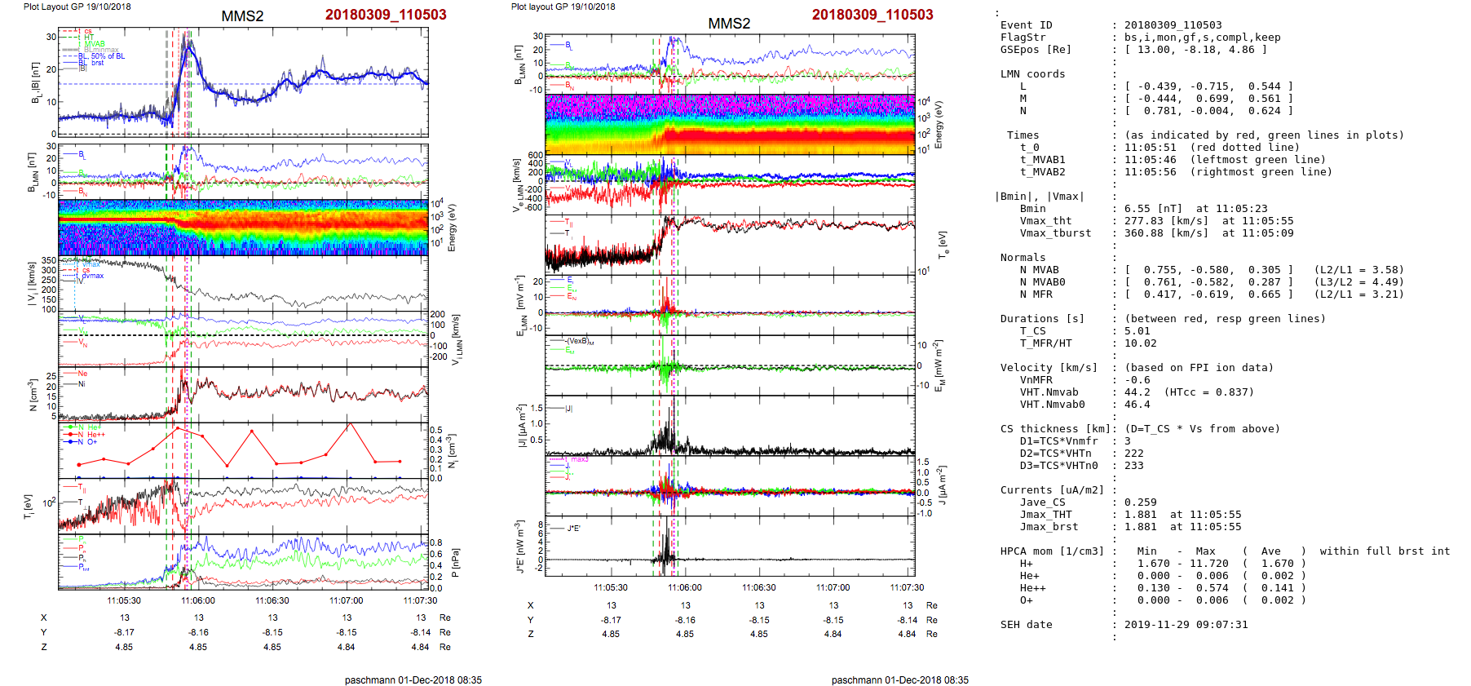Select the T_CS duration value 5.01
The height and width of the screenshot is (686, 1471).
(x=1137, y=331)
